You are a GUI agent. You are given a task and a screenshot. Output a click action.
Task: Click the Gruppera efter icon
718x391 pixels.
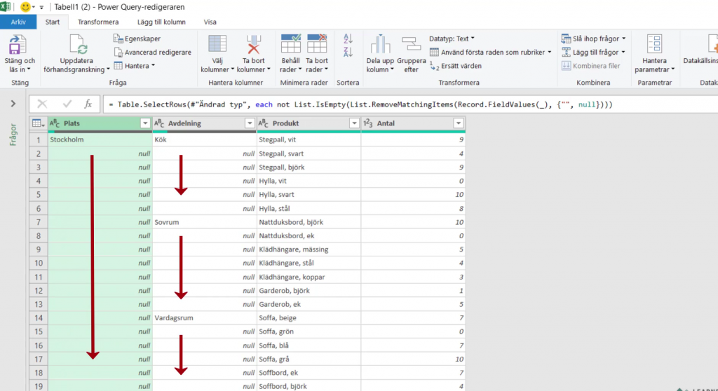tap(411, 44)
